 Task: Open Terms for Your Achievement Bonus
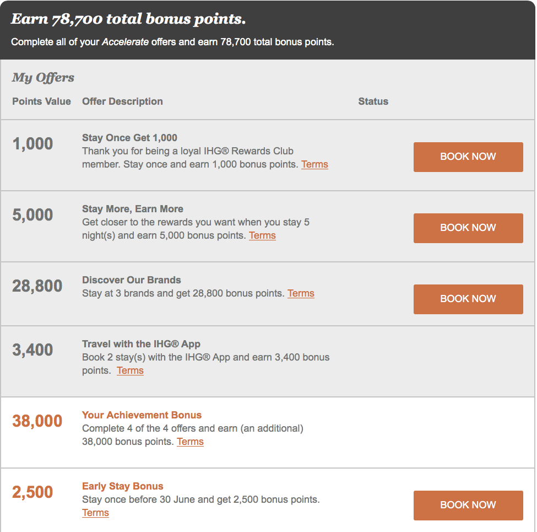(190, 442)
